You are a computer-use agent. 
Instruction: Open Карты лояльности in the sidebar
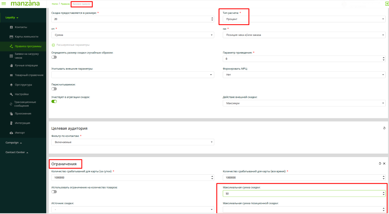tap(26, 37)
